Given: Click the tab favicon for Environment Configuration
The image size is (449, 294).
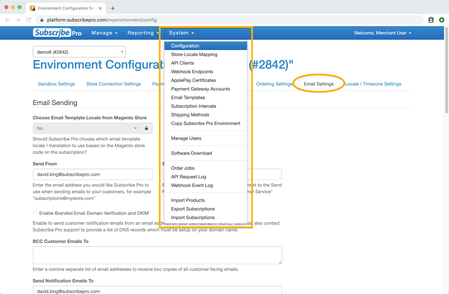Looking at the screenshot, I should (x=33, y=8).
